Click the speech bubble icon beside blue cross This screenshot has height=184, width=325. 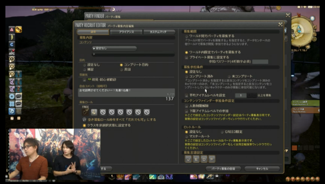[x=19, y=104]
